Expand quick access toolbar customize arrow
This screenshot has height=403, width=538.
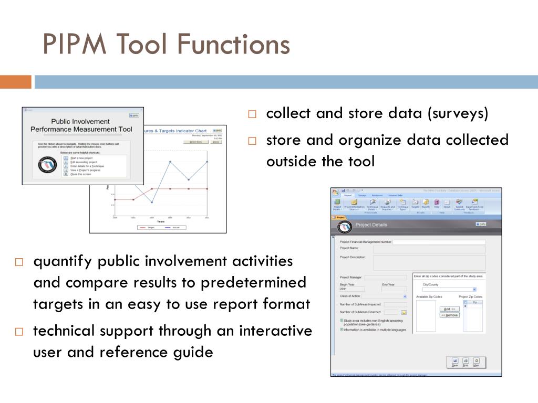point(363,190)
